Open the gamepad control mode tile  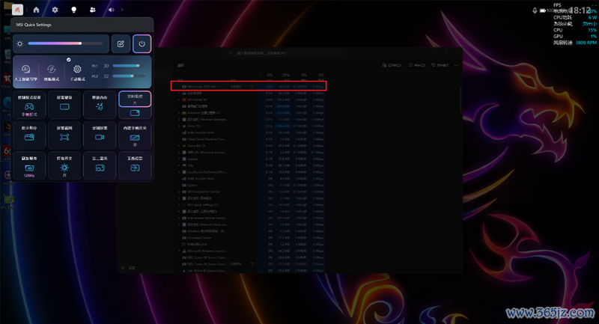coord(29,105)
